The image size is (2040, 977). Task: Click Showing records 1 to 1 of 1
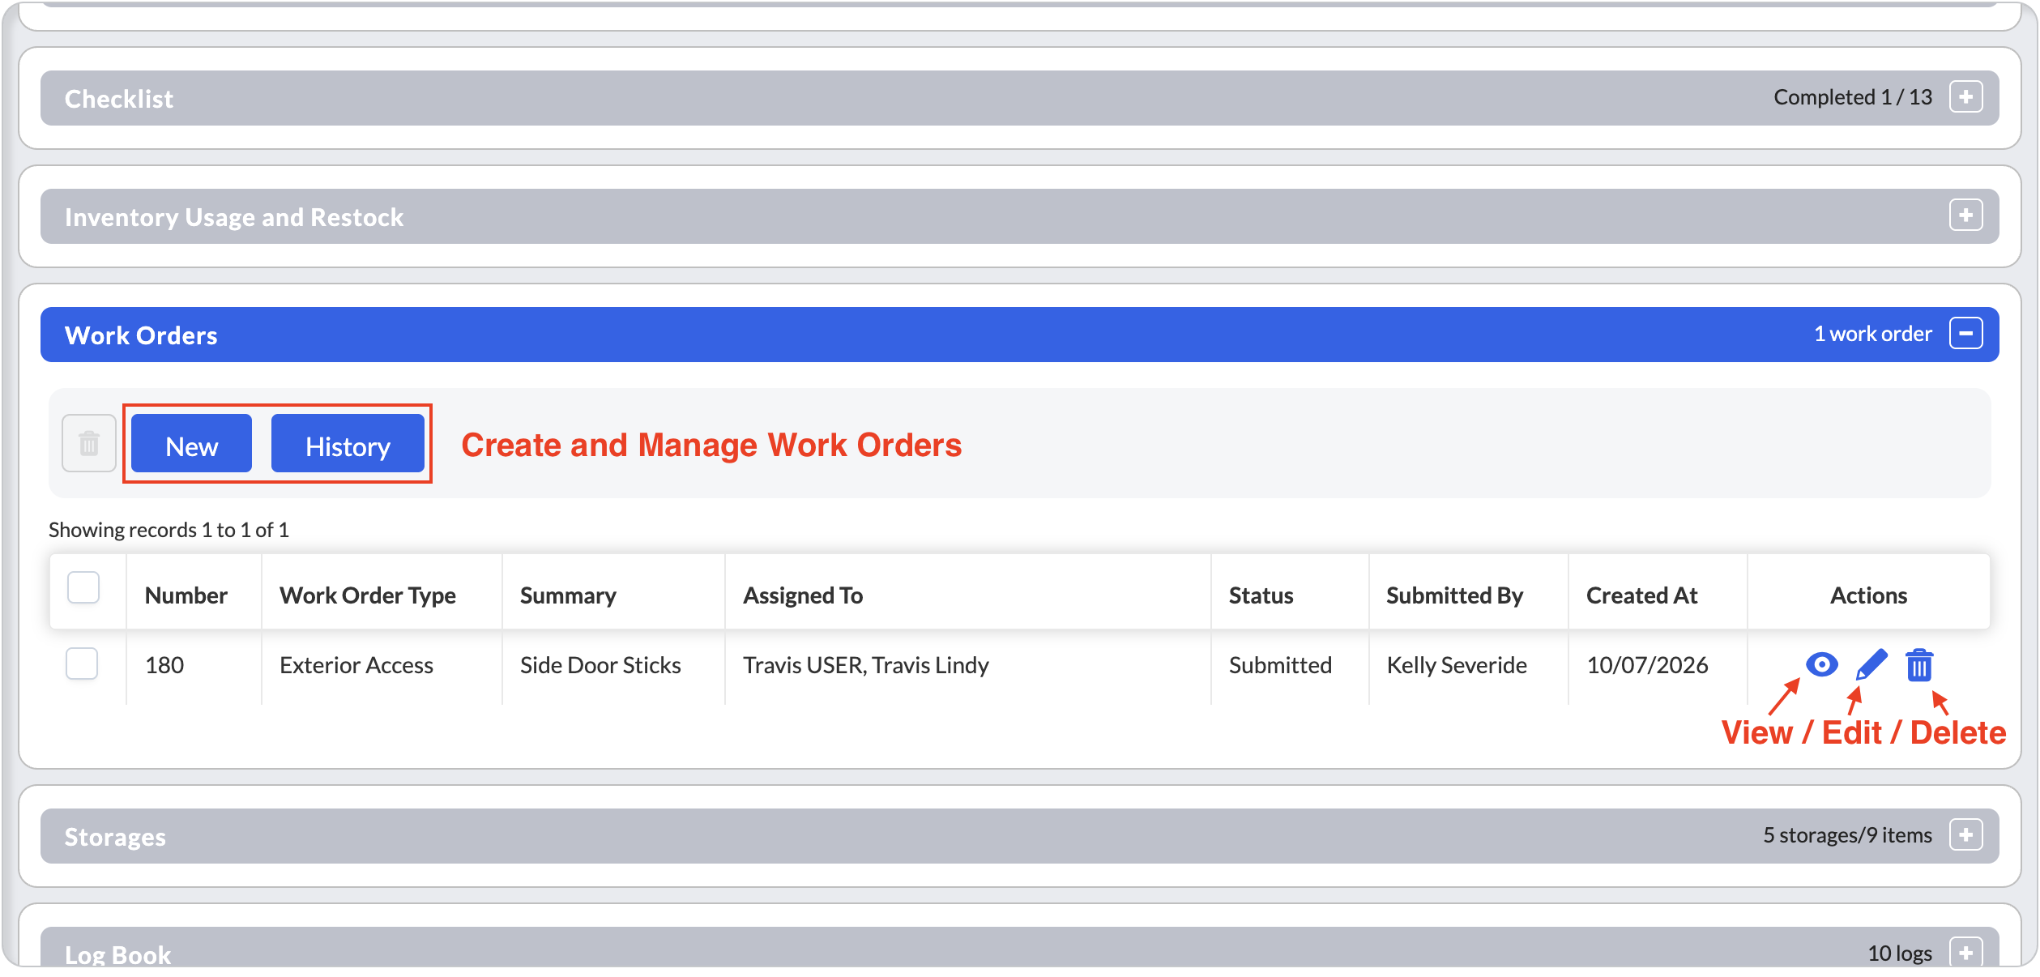(x=169, y=530)
